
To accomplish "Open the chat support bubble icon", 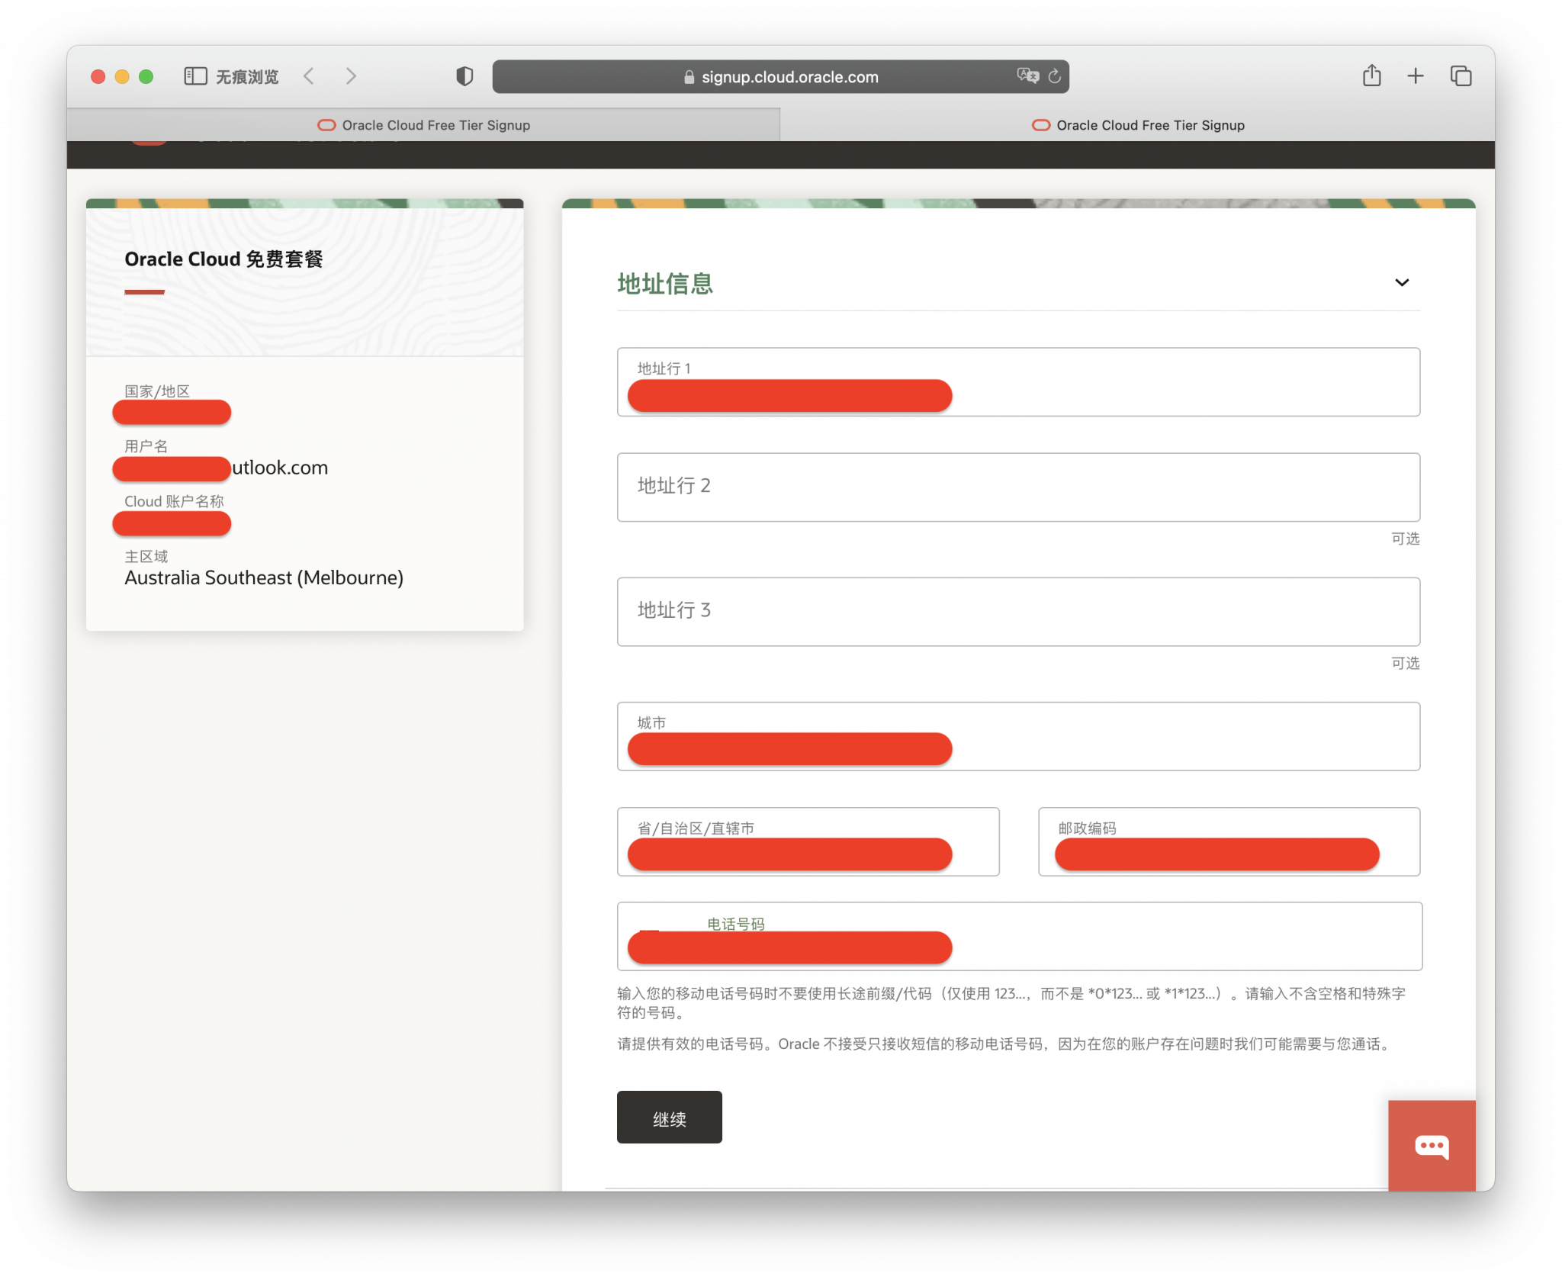I will pyautogui.click(x=1432, y=1146).
